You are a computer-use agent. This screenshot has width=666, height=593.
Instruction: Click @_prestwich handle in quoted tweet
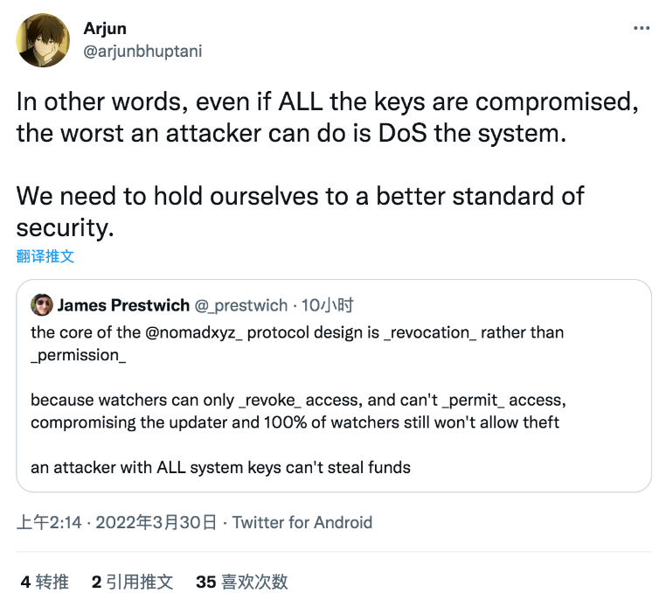click(241, 305)
